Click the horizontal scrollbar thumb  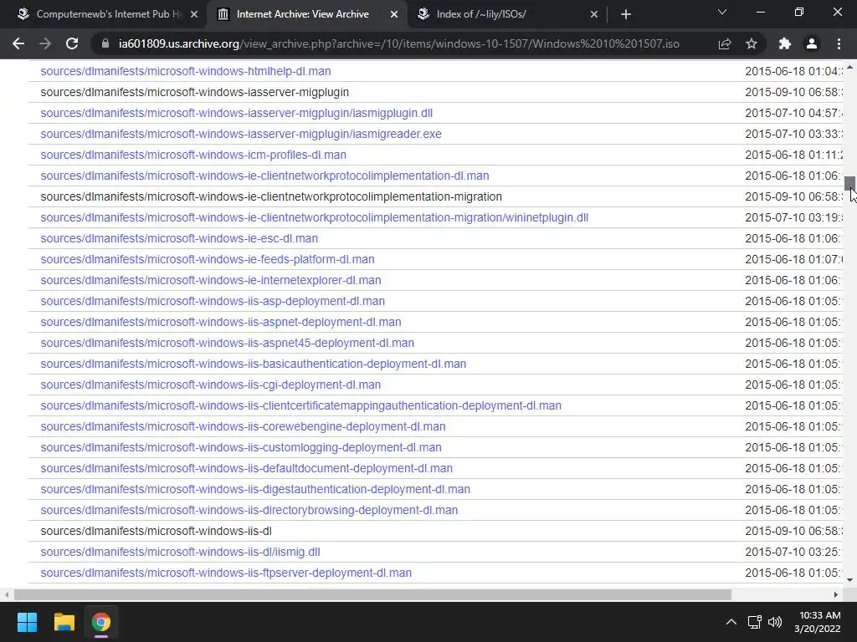click(x=372, y=594)
